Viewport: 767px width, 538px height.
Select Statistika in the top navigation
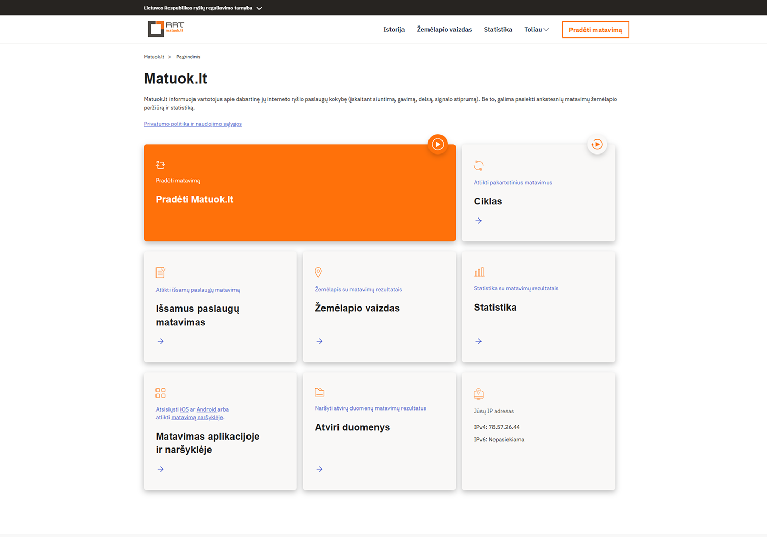click(498, 30)
